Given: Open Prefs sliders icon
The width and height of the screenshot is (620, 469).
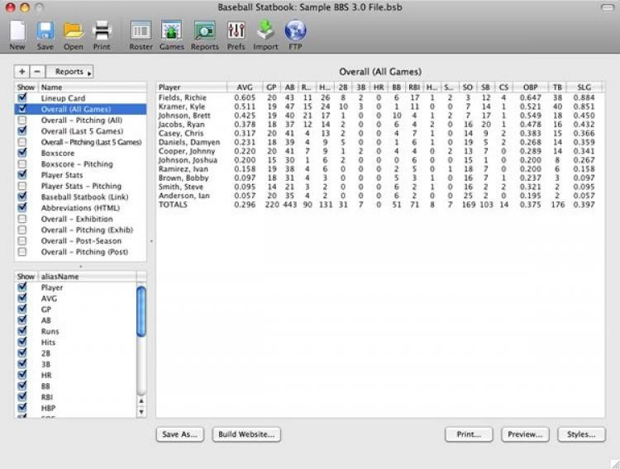Looking at the screenshot, I should 236,31.
